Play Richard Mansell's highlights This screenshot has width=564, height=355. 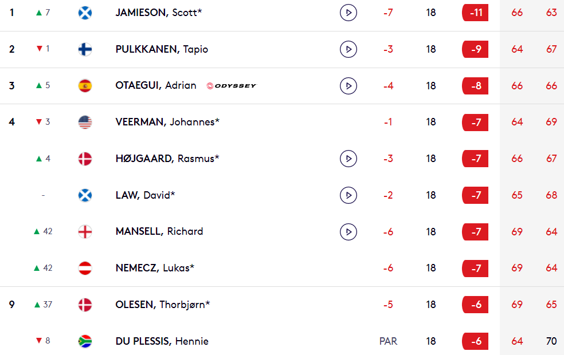pos(348,232)
